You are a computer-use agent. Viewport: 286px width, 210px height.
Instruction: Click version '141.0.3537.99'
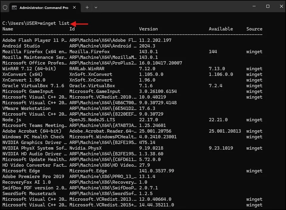click(x=157, y=171)
